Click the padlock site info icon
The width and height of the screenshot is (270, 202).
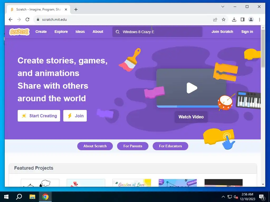(x=38, y=19)
